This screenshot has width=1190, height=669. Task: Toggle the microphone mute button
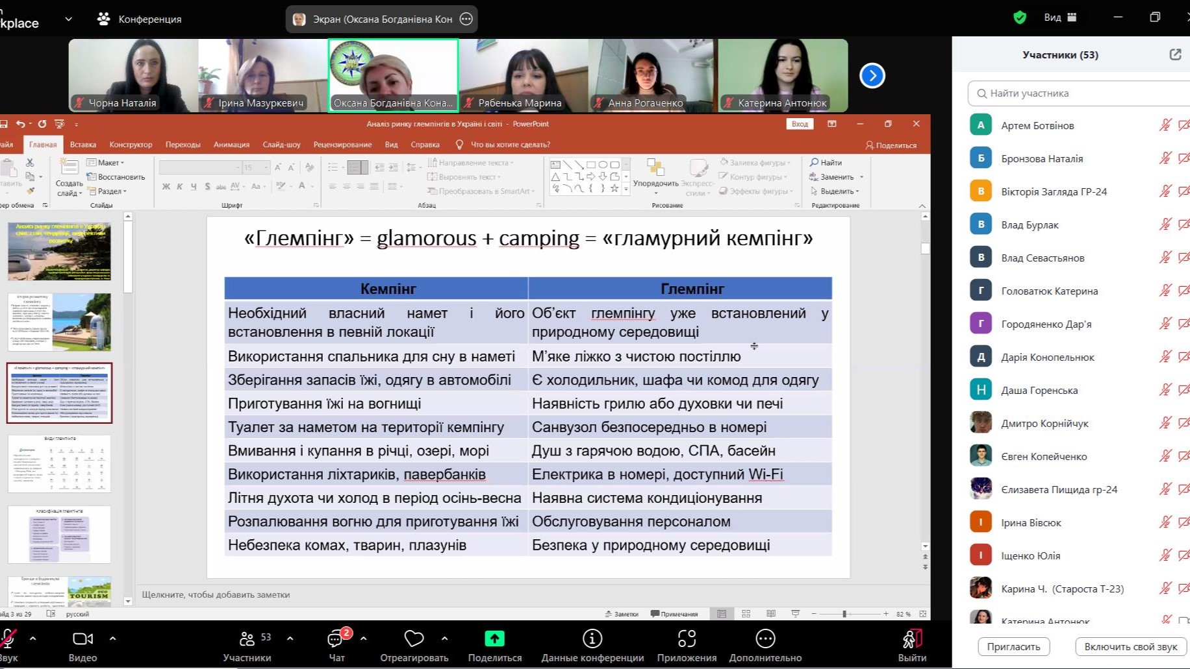click(x=8, y=639)
